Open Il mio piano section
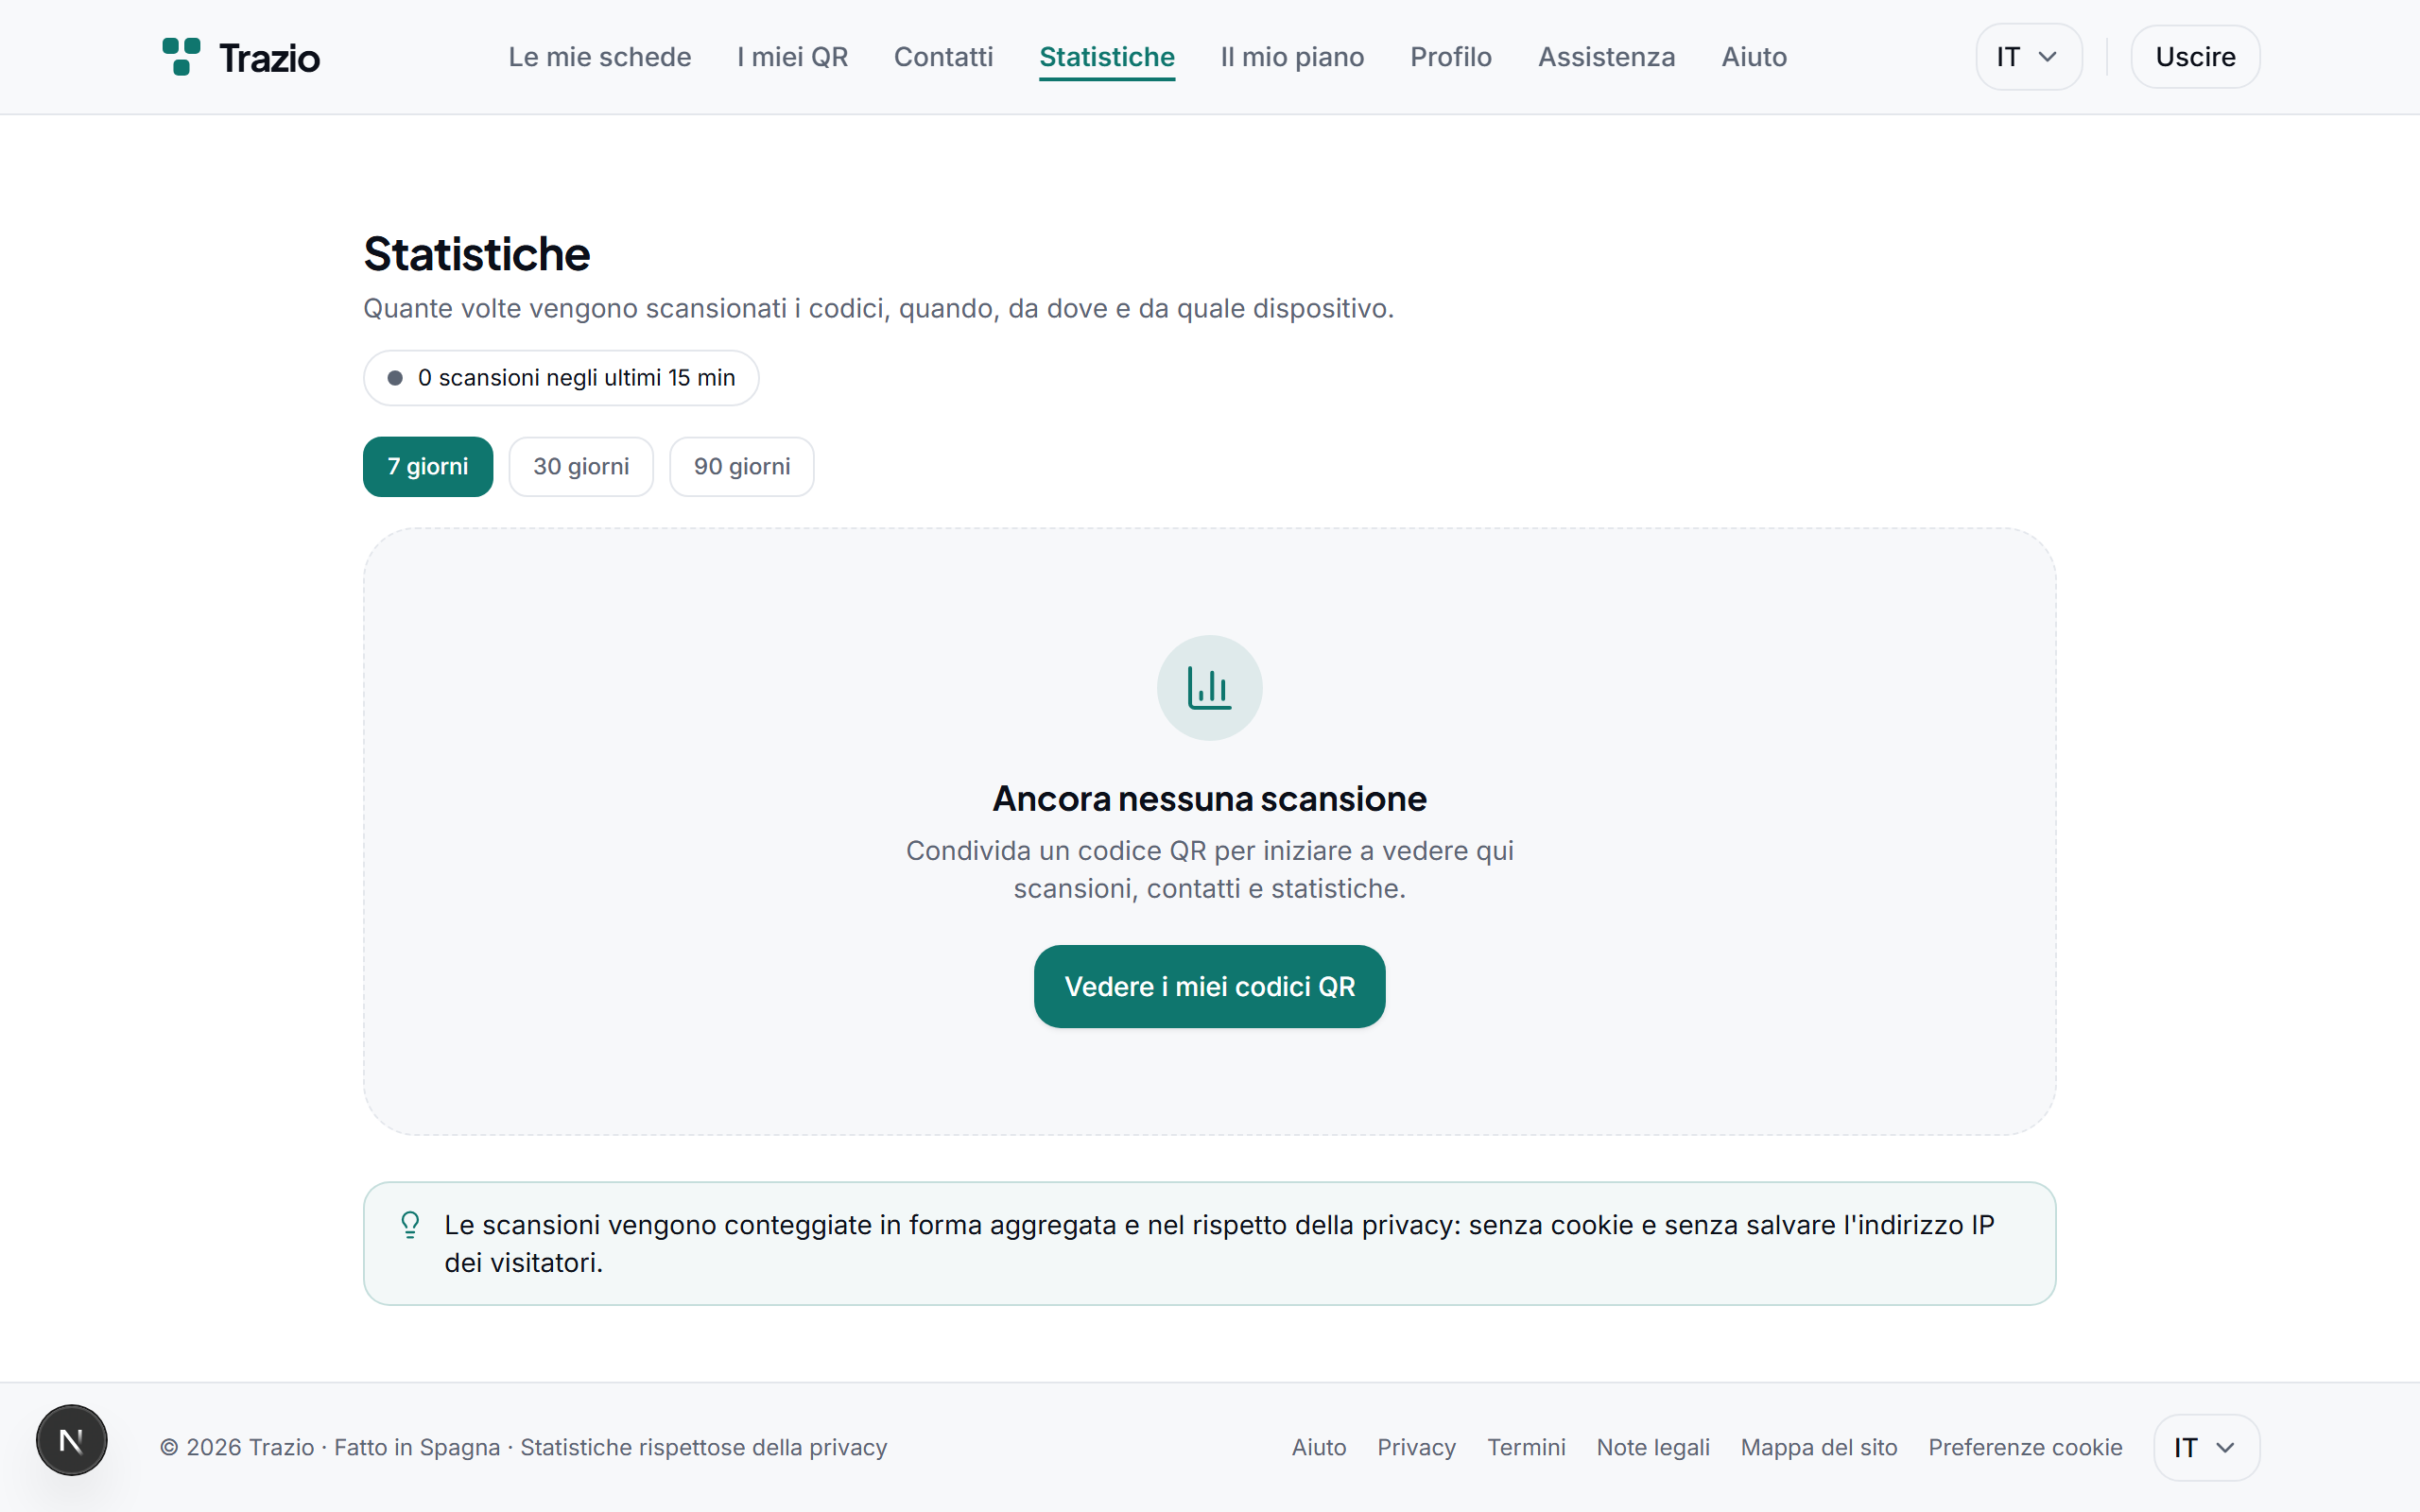This screenshot has width=2420, height=1512. (x=1292, y=57)
